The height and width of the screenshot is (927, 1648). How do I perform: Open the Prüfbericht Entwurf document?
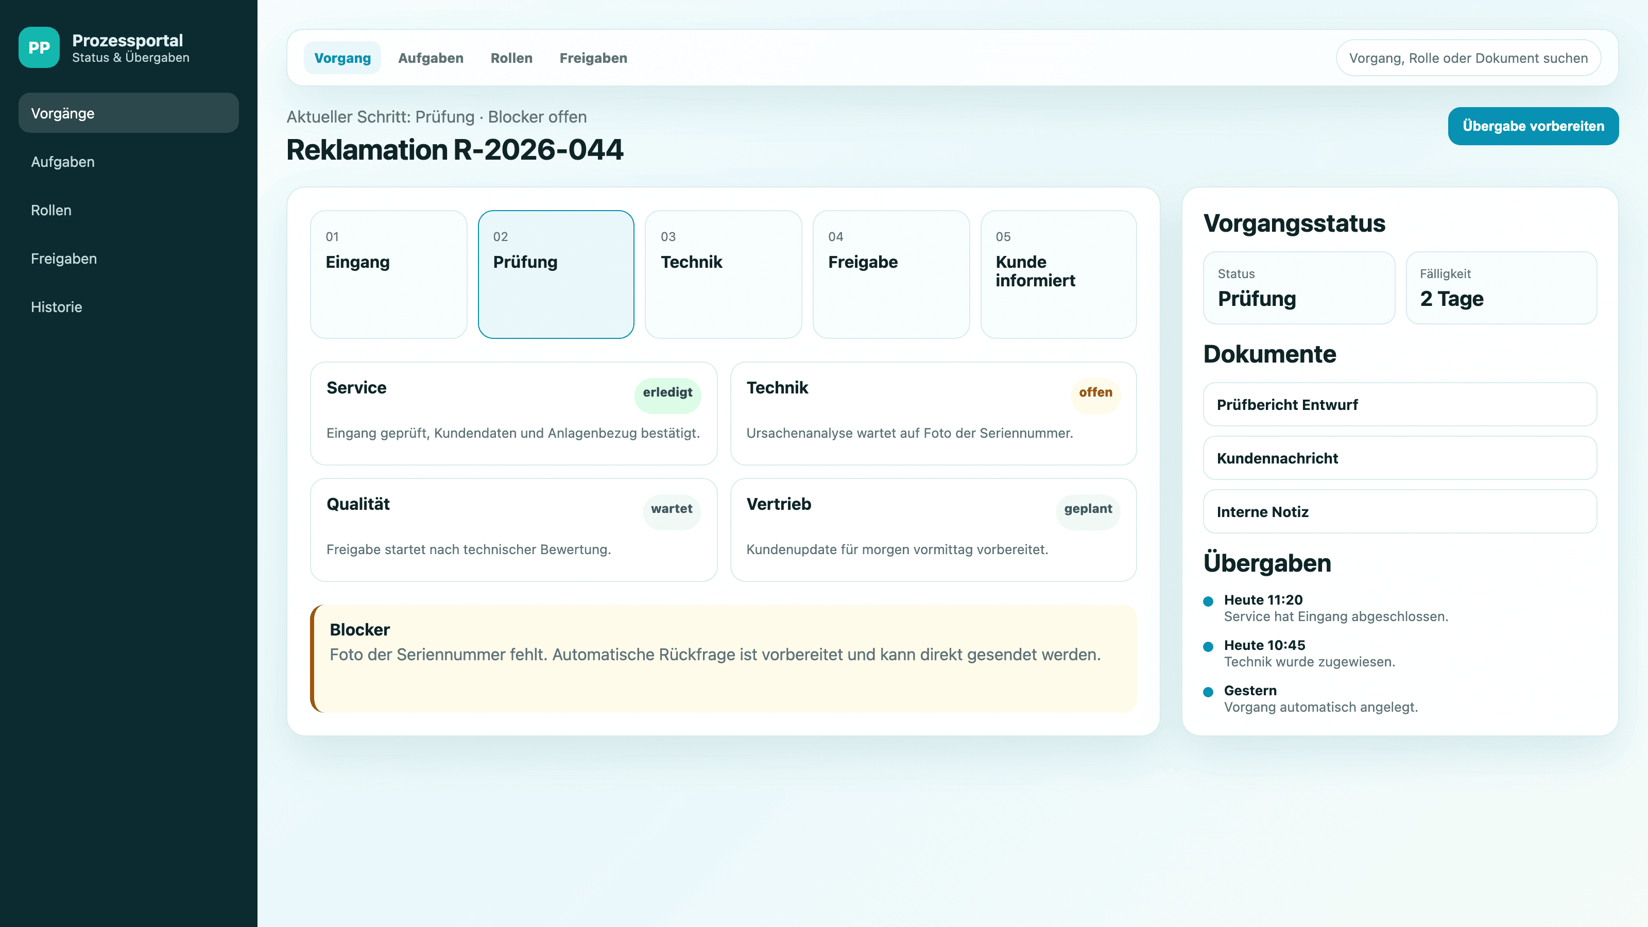1400,404
